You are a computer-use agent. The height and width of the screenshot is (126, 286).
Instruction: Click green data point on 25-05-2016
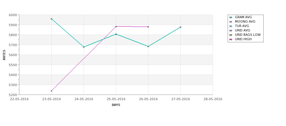116,34
